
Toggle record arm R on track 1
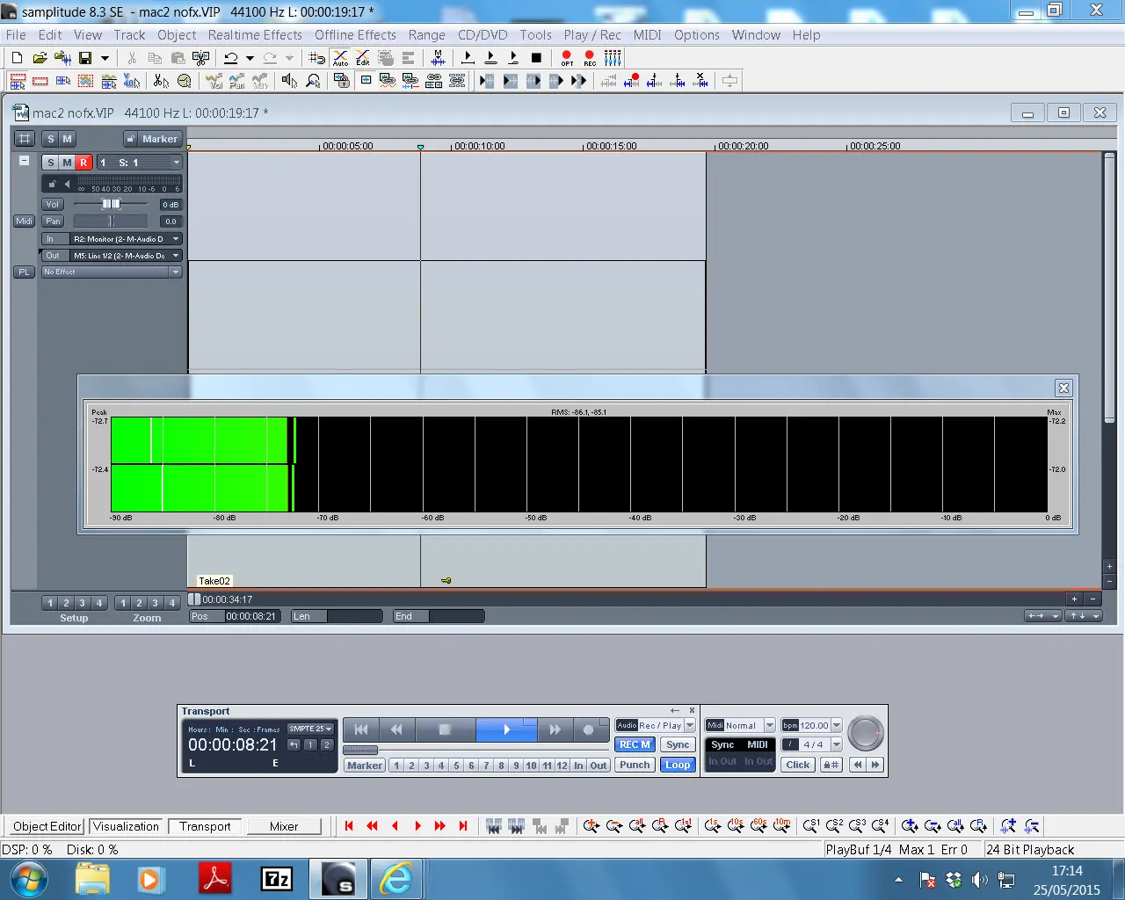tap(83, 163)
